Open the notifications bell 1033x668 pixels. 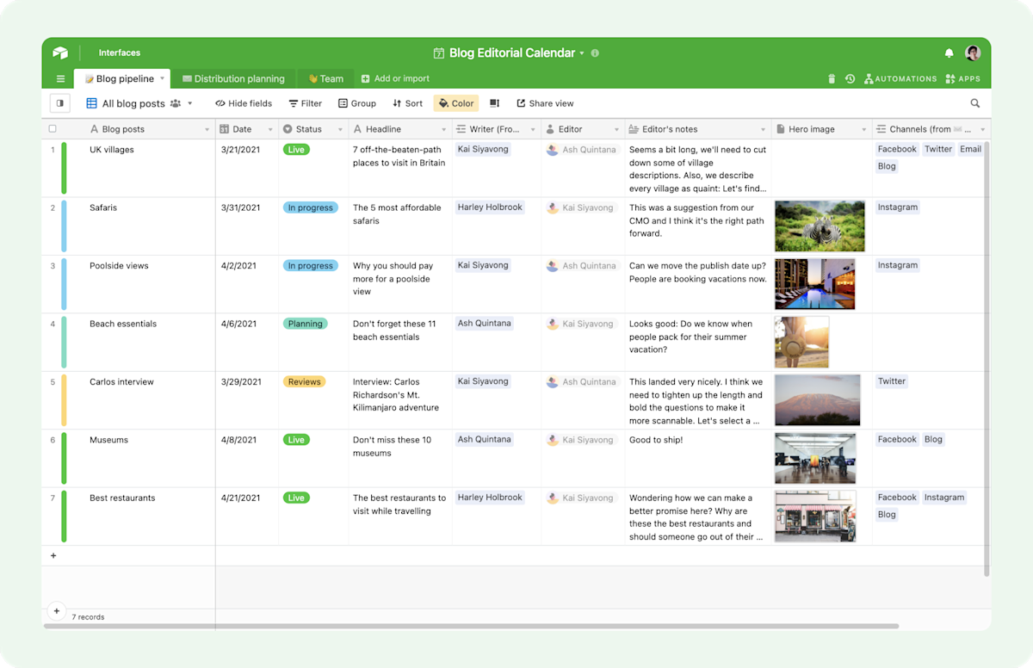point(949,53)
